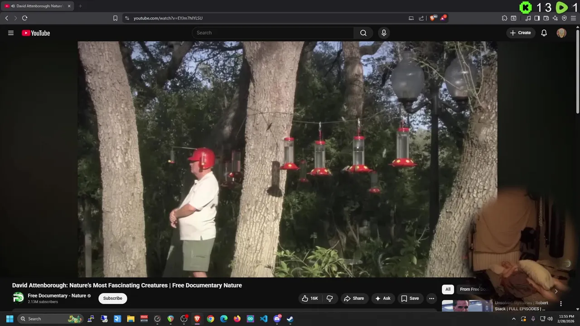This screenshot has width=580, height=326.
Task: Open YouTube notifications bell
Action: coord(544,33)
